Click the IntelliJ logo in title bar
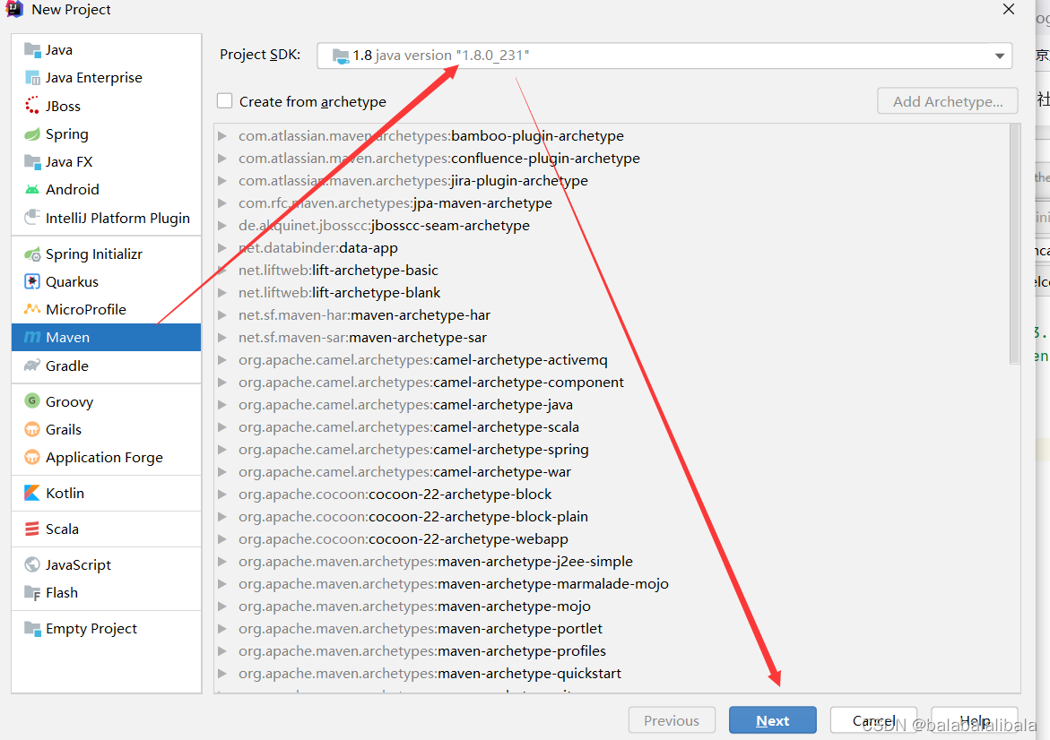Image resolution: width=1050 pixels, height=740 pixels. (14, 9)
